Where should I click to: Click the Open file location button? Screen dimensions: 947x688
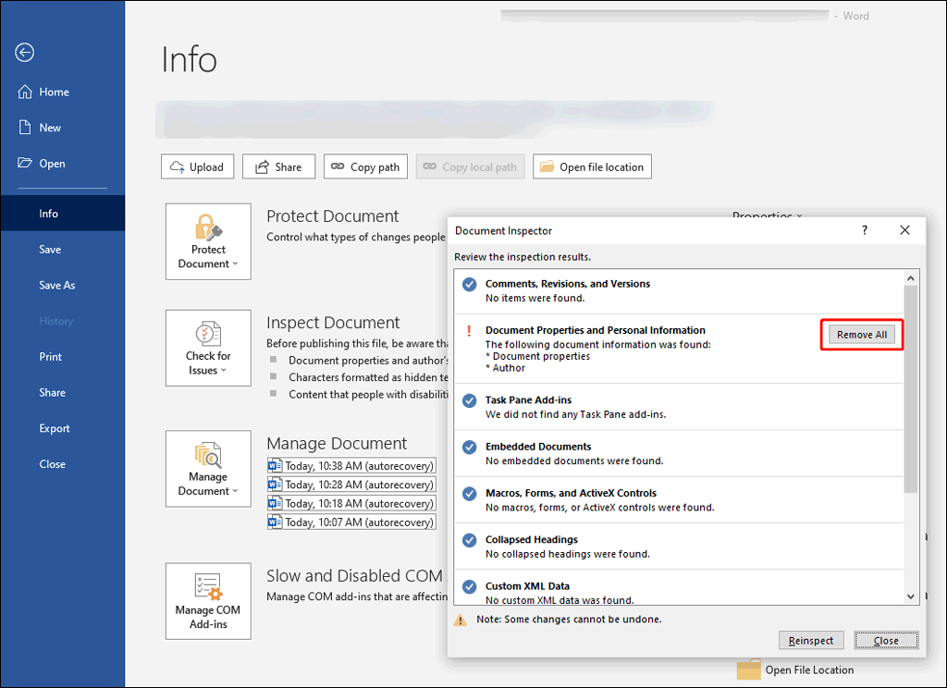[592, 166]
